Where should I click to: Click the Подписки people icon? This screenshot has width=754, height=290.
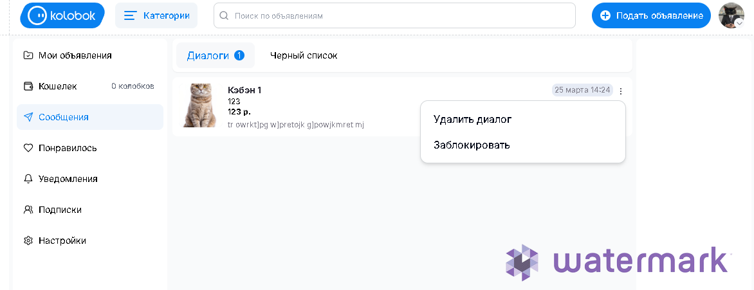pyautogui.click(x=28, y=210)
